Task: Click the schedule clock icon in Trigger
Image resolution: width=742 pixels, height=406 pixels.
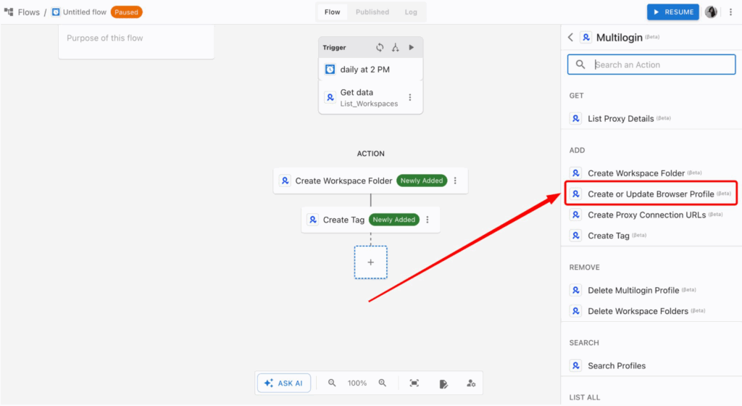Action: (x=330, y=70)
